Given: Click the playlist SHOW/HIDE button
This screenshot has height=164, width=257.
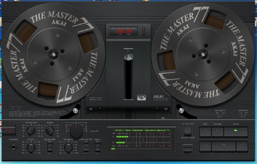Looking at the screenshot, I should (x=188, y=131).
